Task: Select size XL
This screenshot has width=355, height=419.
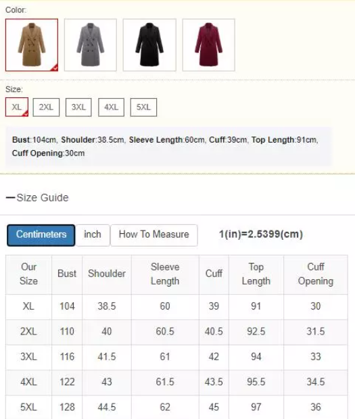Action: pyautogui.click(x=17, y=107)
